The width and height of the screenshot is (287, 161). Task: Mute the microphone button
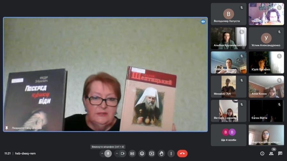pos(108,153)
